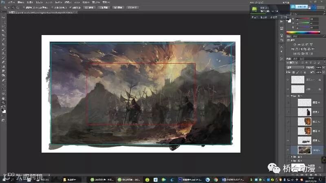Open the layer opacity slider dropdown
This screenshot has width=326, height=183.
point(324,67)
